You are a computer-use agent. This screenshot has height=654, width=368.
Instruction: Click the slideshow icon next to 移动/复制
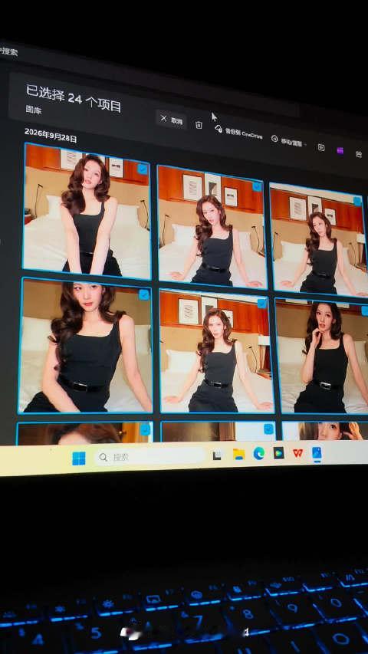click(321, 147)
